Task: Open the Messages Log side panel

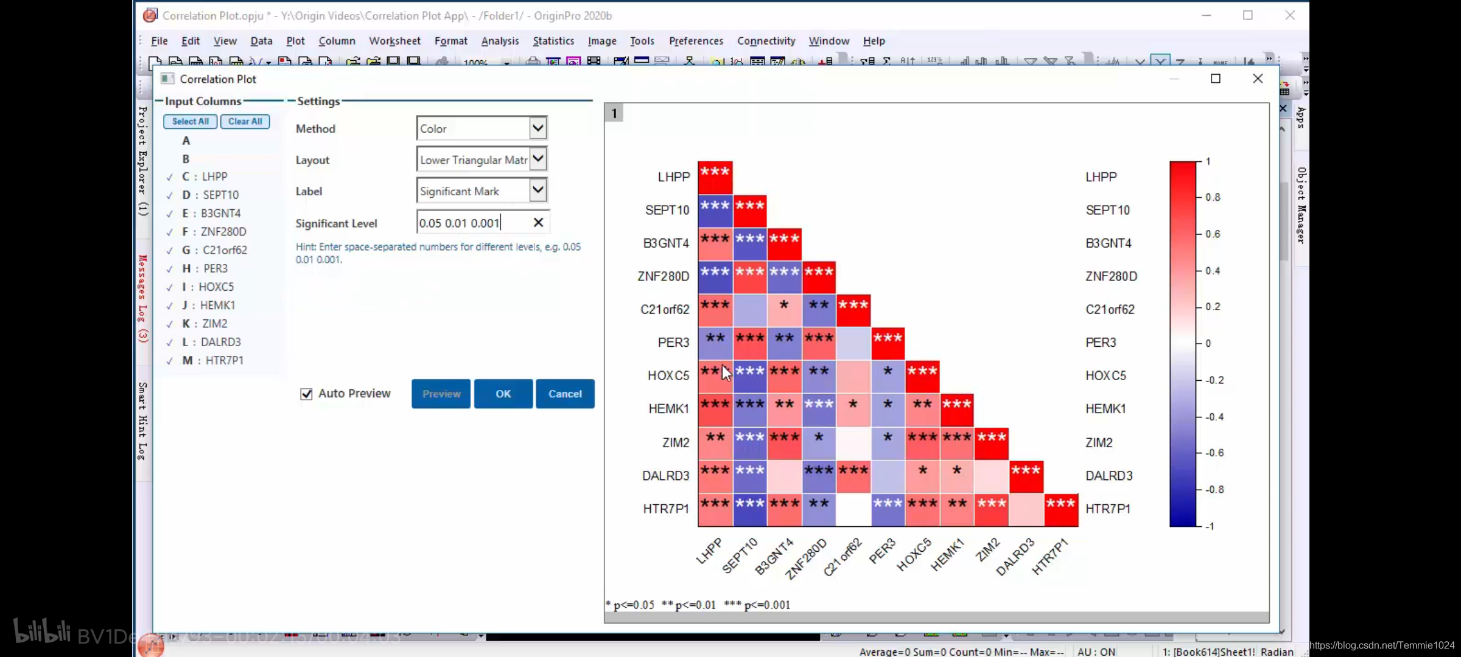Action: 142,298
